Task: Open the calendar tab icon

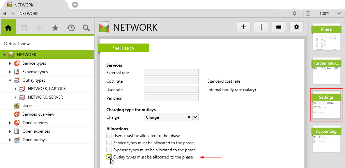Action: click(24, 28)
